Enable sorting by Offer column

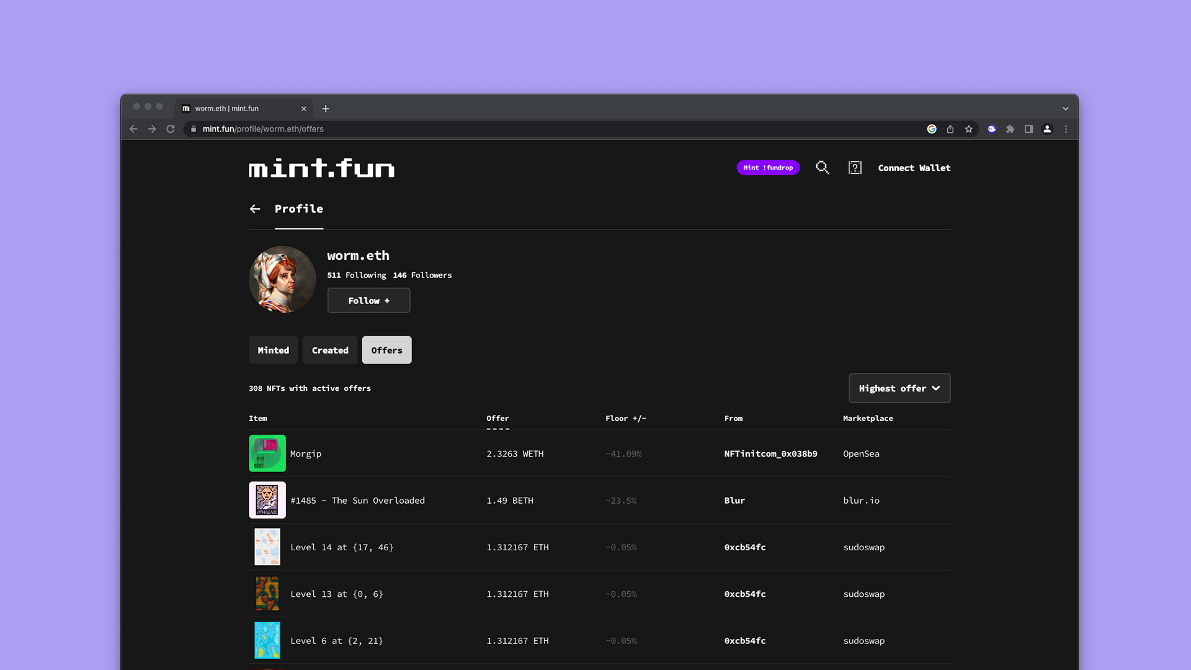point(497,418)
